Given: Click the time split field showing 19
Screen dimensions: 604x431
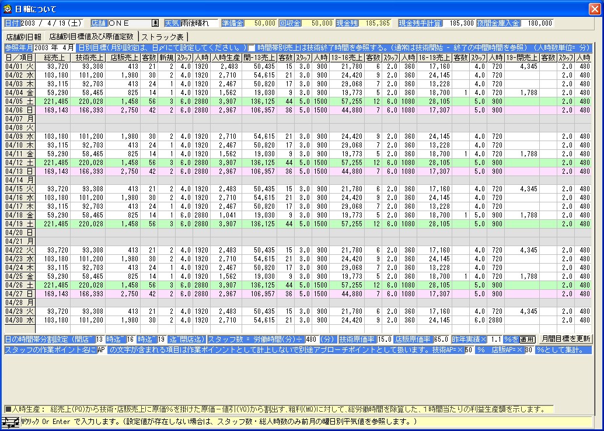Looking at the screenshot, I should [161, 339].
